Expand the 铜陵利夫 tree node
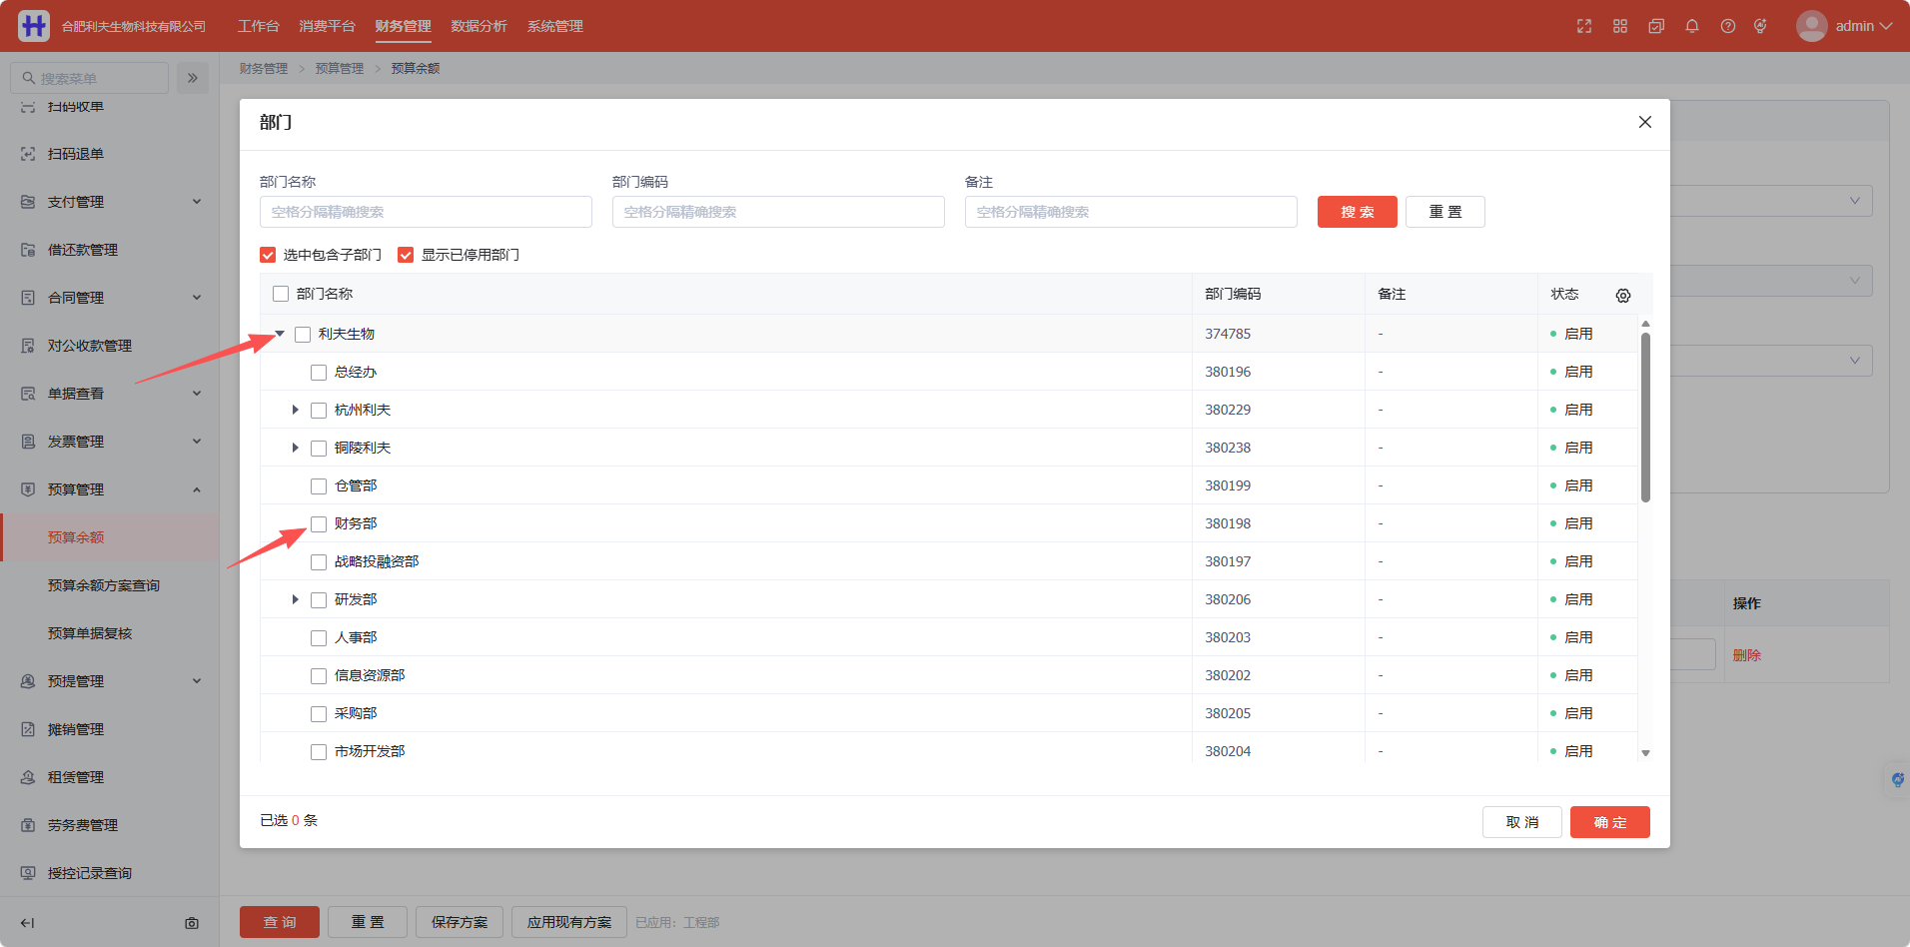 tap(295, 448)
